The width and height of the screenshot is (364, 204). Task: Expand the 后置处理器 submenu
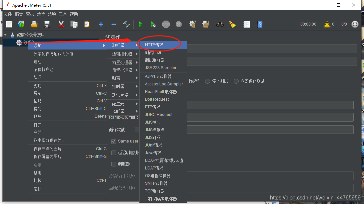[123, 70]
